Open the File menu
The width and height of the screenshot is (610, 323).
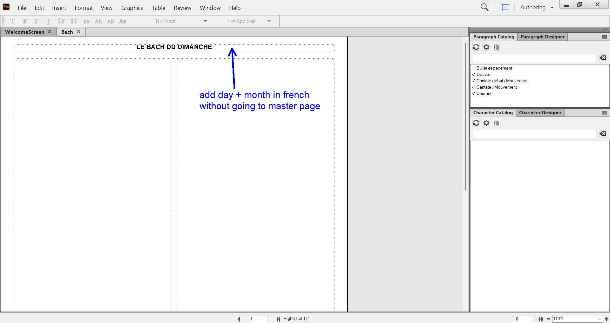pyautogui.click(x=22, y=8)
